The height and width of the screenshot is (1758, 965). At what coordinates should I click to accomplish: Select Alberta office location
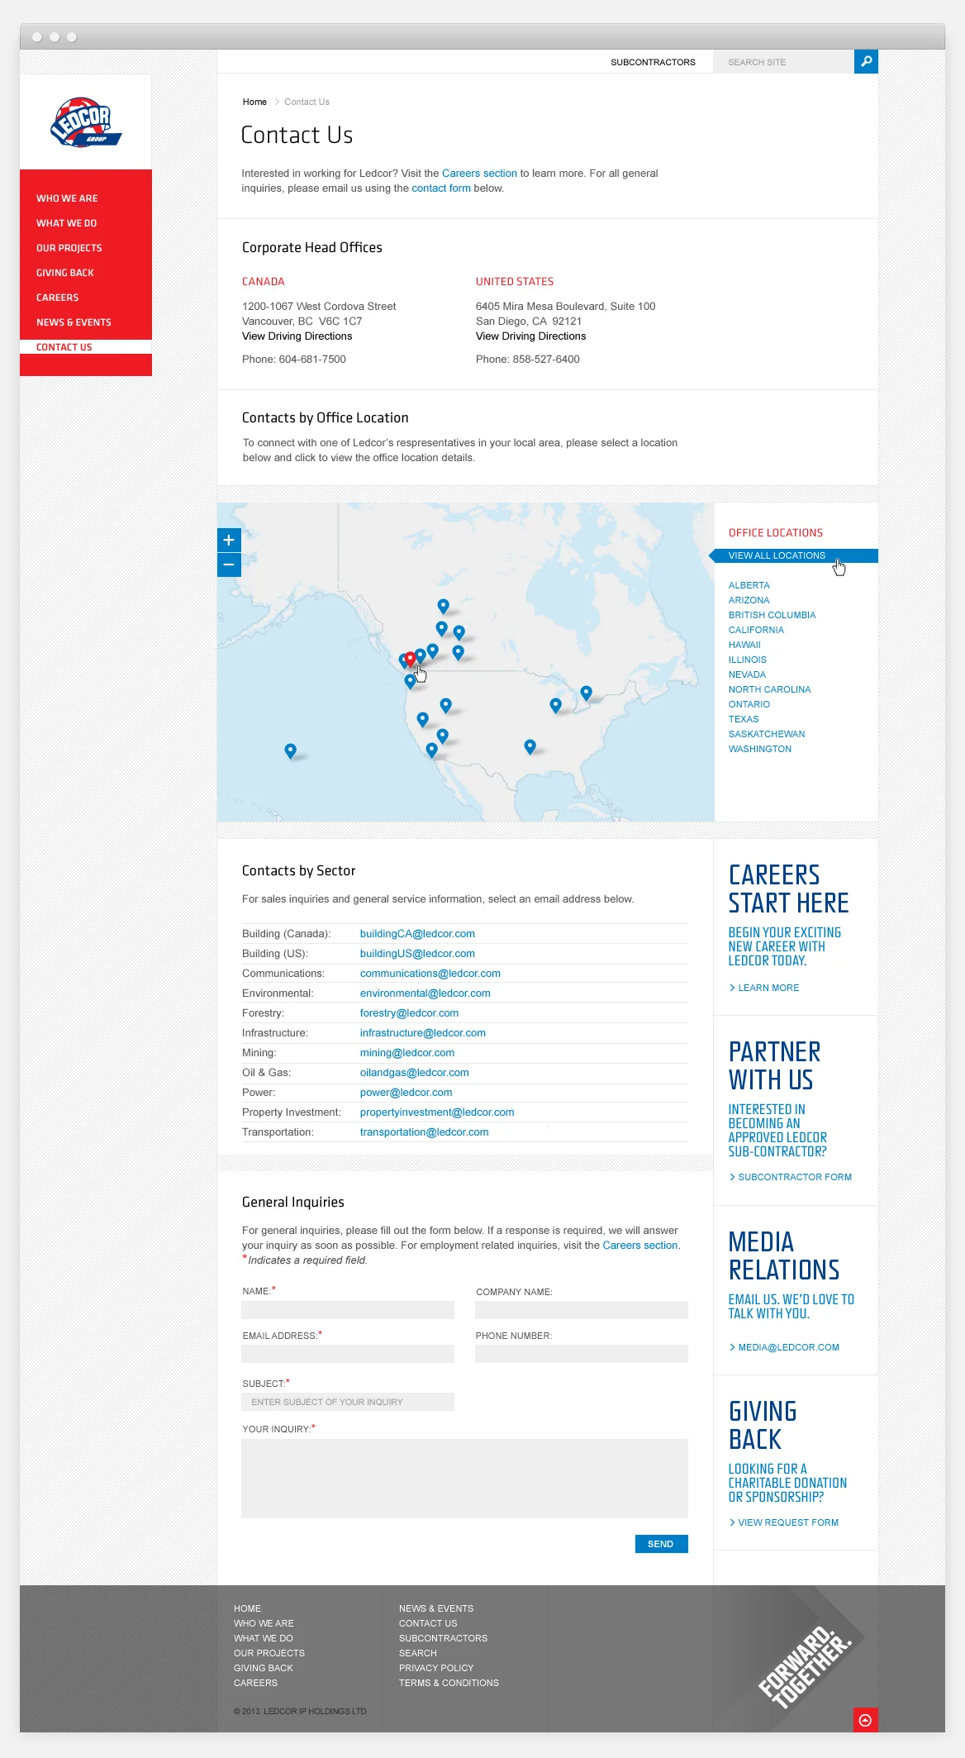[749, 585]
